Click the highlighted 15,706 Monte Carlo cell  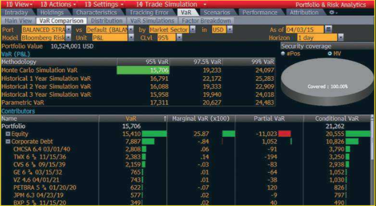click(x=143, y=70)
